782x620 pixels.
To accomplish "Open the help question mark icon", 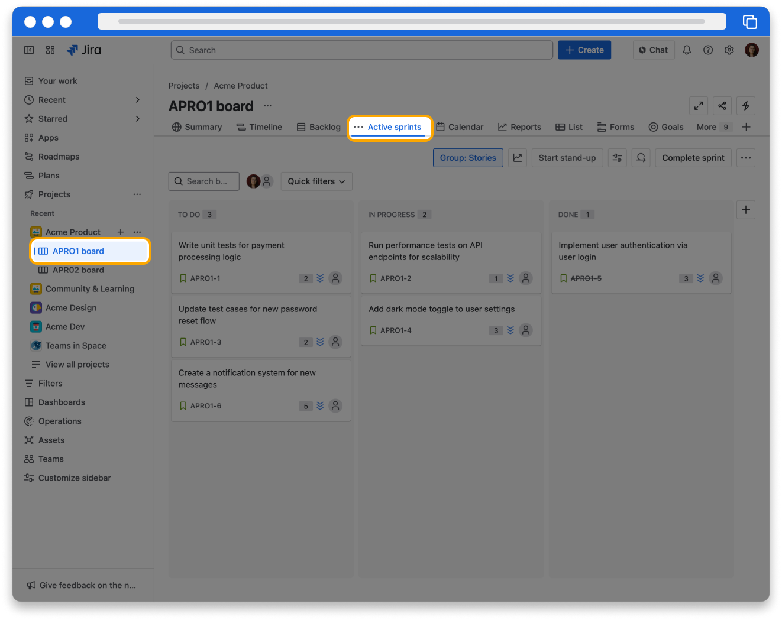I will pyautogui.click(x=708, y=50).
